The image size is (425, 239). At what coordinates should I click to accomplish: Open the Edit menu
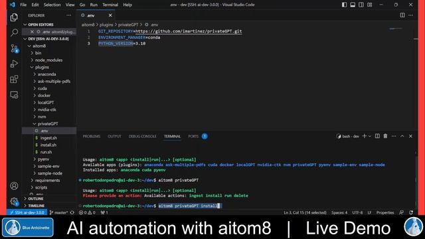35,5
